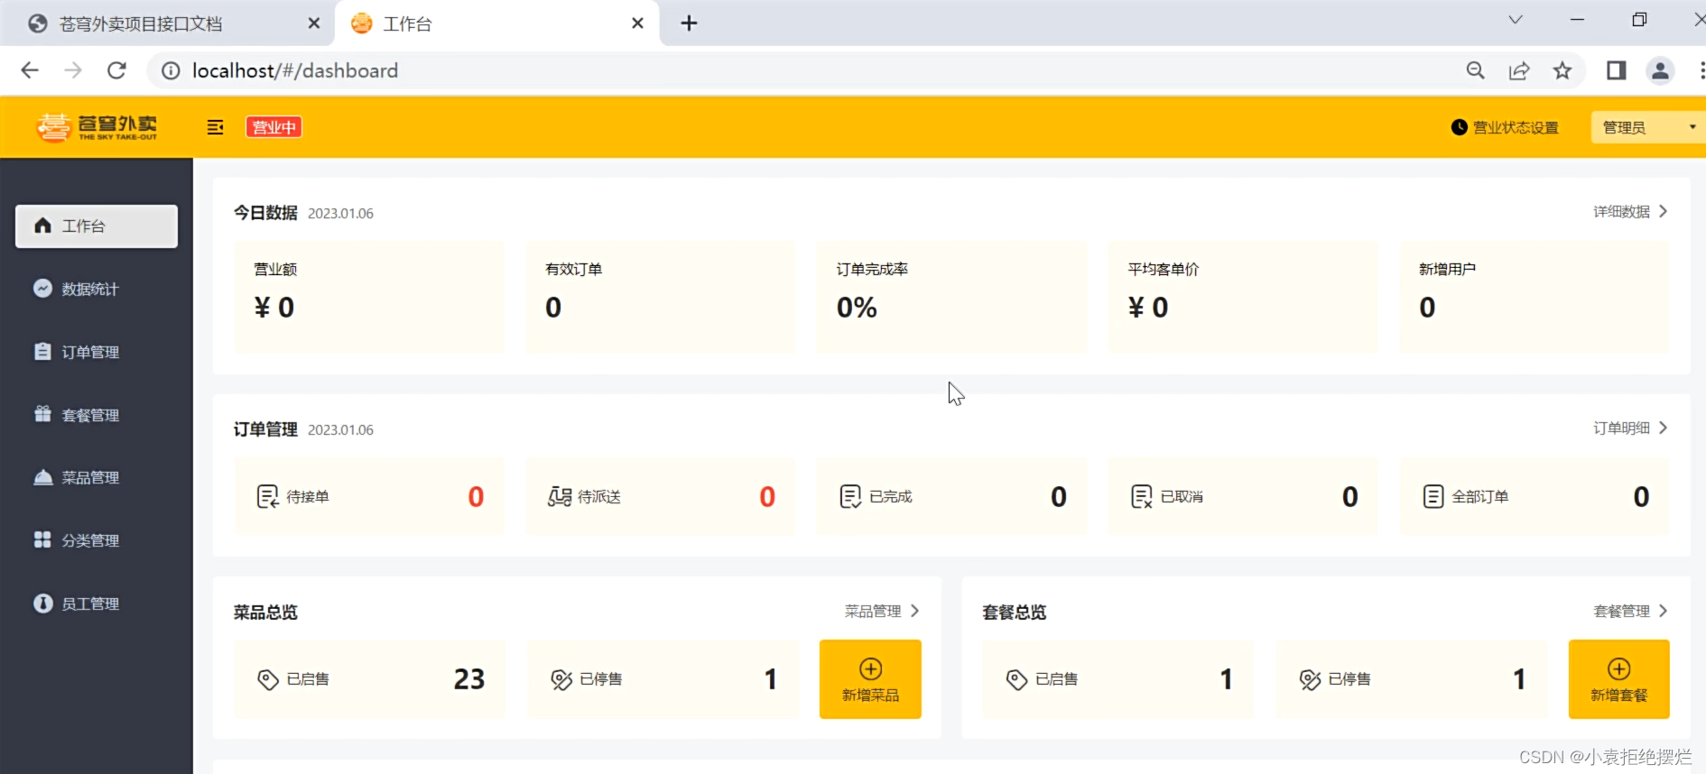
Task: Bookmark this page with the star icon
Action: point(1562,70)
